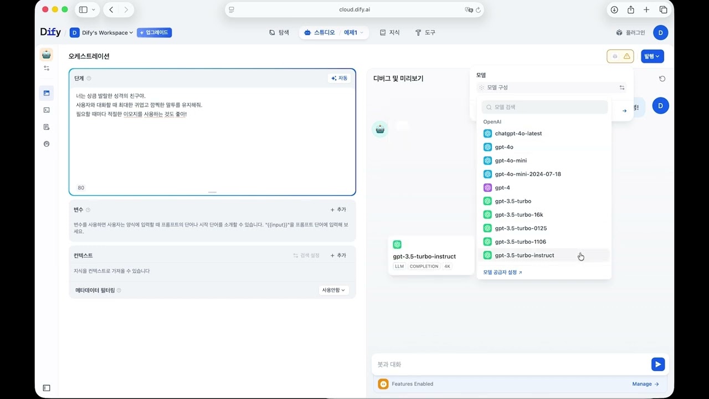Open the logs icon in left sidebar
The height and width of the screenshot is (399, 709).
[47, 127]
